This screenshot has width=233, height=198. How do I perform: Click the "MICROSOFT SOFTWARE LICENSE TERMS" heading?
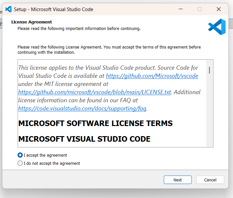click(96, 123)
